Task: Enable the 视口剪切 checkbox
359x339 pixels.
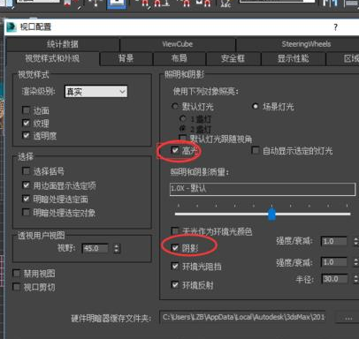Action: pyautogui.click(x=17, y=287)
